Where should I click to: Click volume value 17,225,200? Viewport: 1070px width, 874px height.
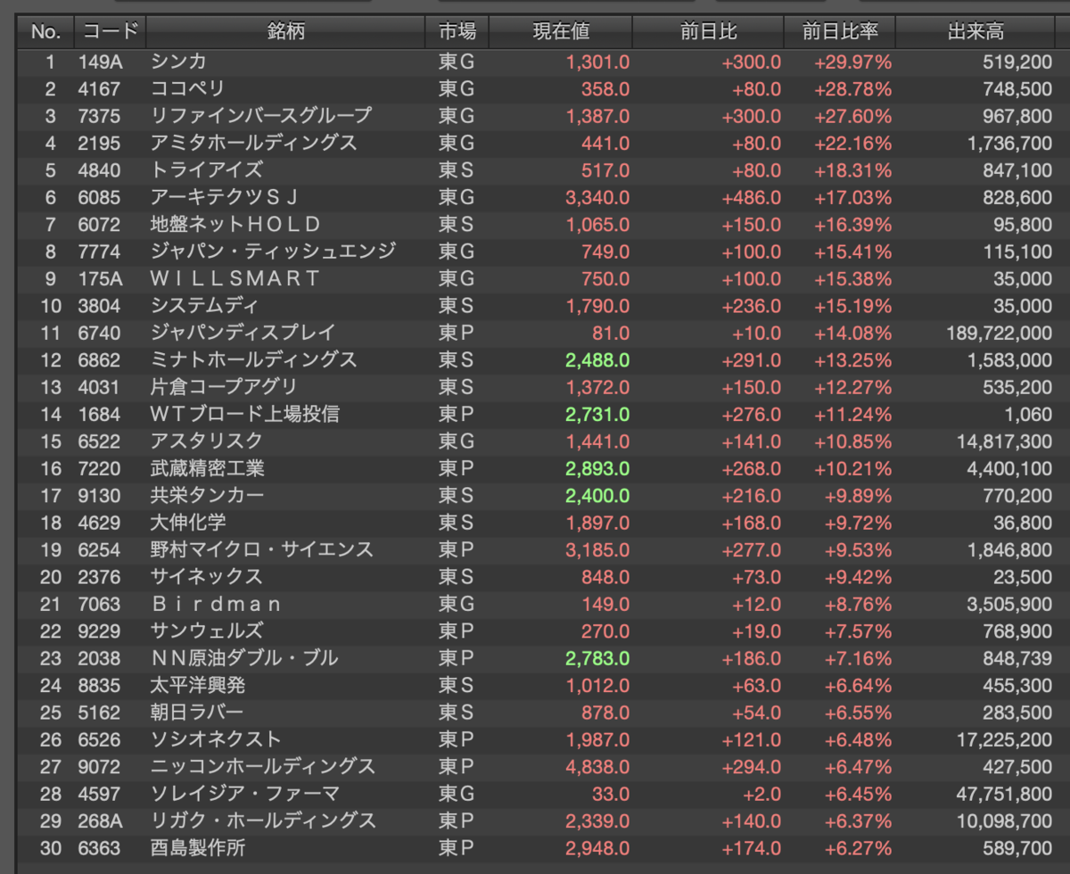tap(1004, 739)
